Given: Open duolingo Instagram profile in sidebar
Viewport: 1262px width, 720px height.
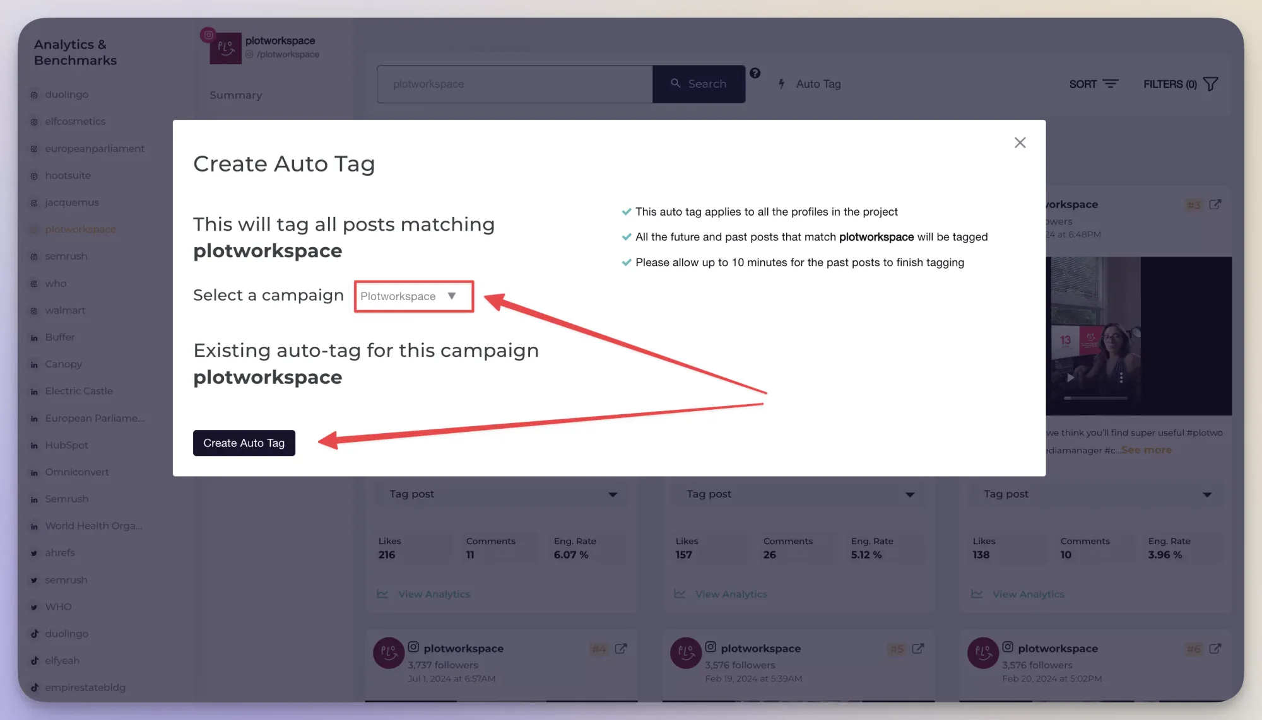Looking at the screenshot, I should coord(66,95).
